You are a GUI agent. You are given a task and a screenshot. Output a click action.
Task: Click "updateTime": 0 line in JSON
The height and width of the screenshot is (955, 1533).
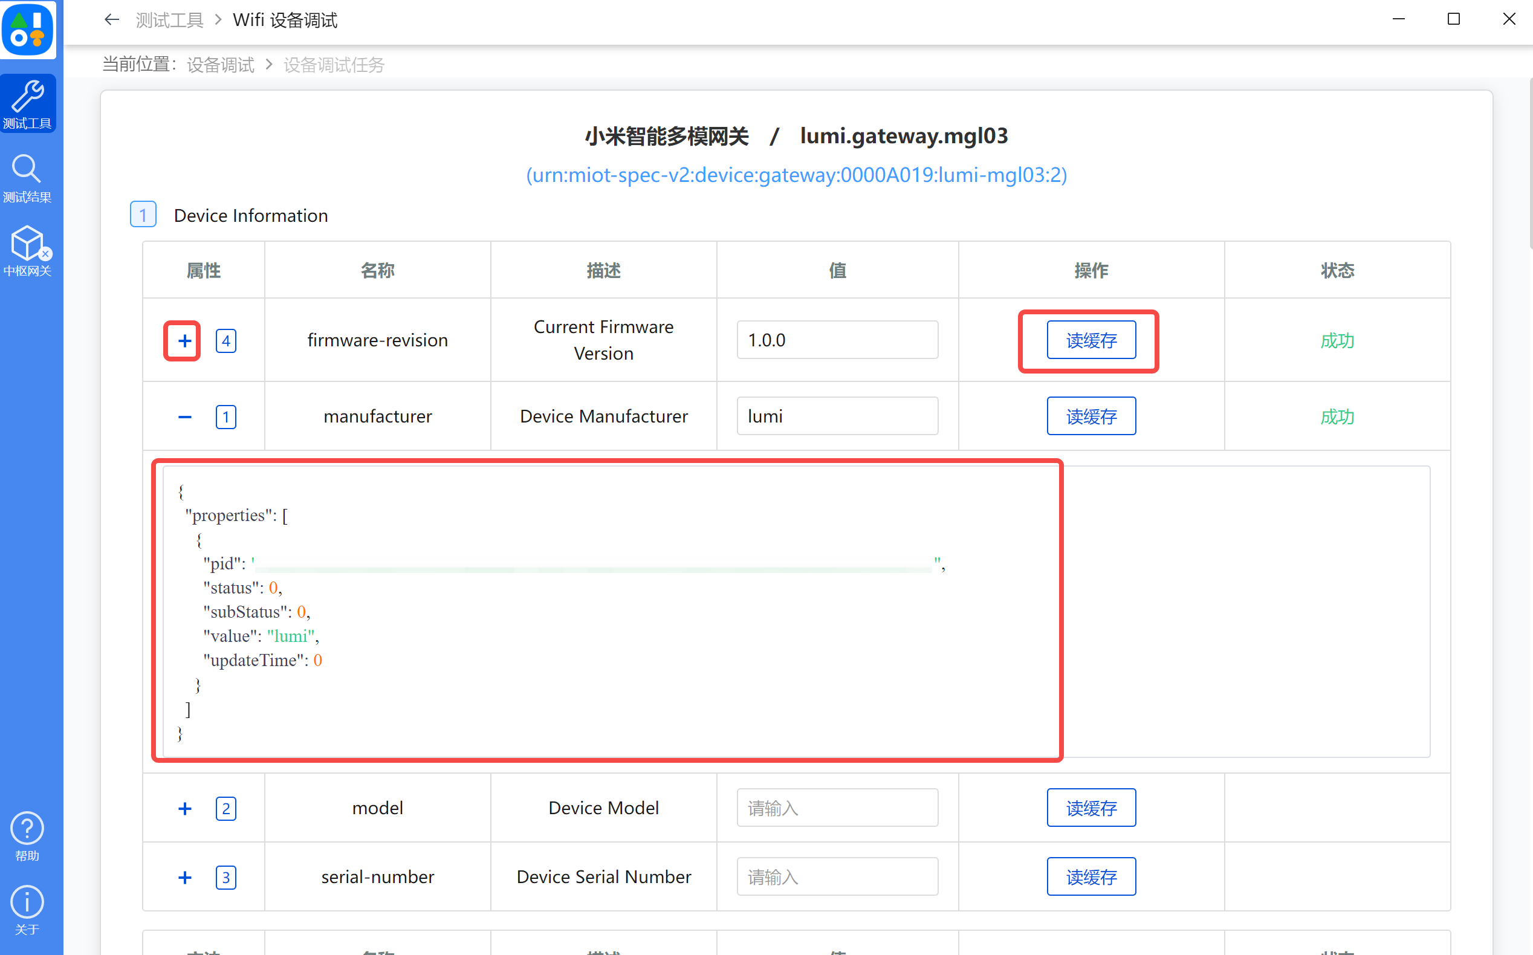click(263, 660)
